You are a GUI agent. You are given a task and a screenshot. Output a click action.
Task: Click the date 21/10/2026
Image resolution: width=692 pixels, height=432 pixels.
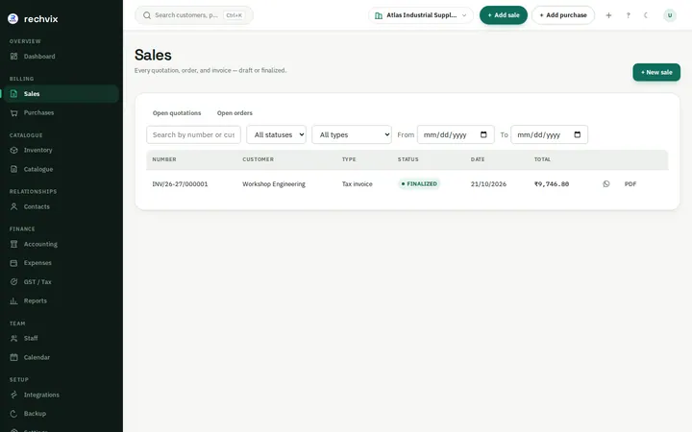click(488, 184)
